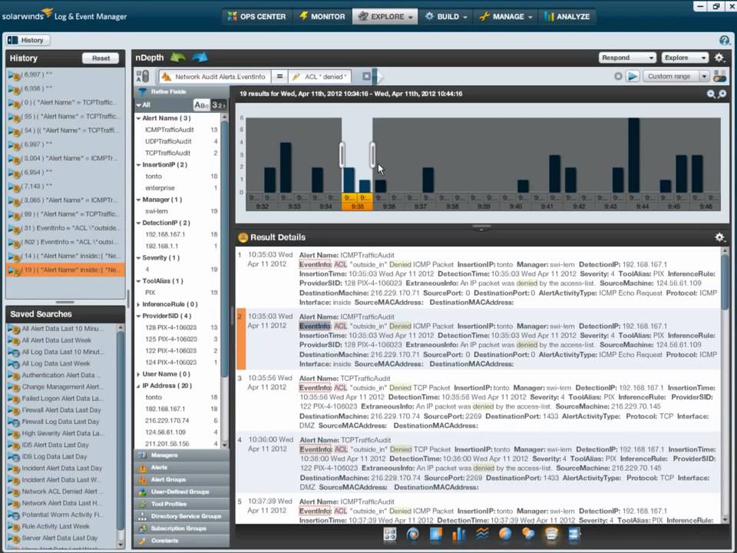Open the help question mark icon
This screenshot has height=553, width=737.
point(724,41)
